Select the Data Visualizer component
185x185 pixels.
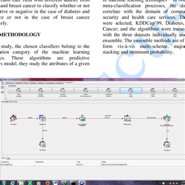[19, 91]
